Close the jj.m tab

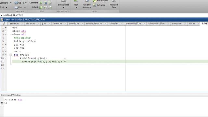click(49, 24)
